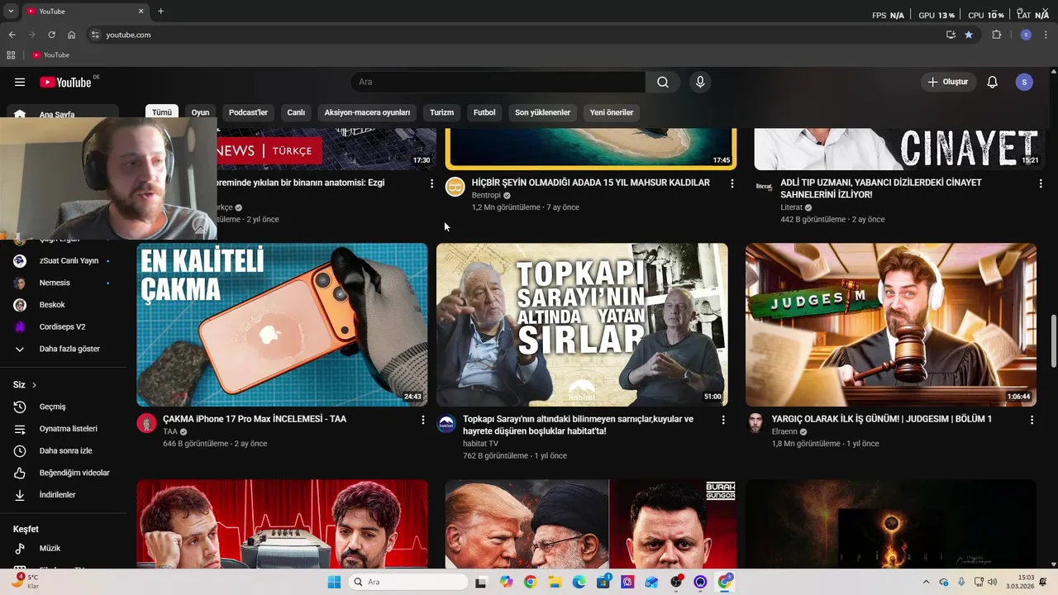
Task: Open HİÇBİR ŞEYİN OLMADIĞI ADADA title
Action: point(590,183)
